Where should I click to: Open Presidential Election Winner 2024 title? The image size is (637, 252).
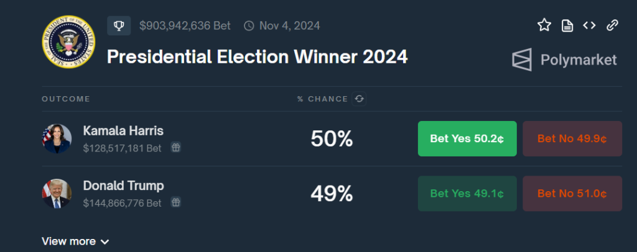pyautogui.click(x=257, y=57)
